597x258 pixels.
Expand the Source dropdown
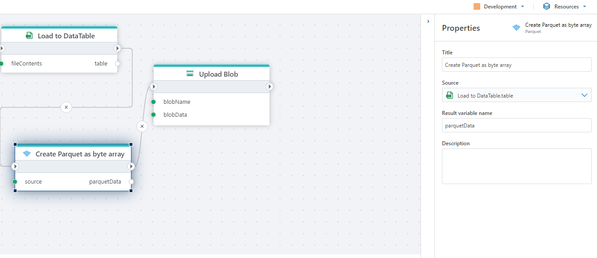coord(585,95)
